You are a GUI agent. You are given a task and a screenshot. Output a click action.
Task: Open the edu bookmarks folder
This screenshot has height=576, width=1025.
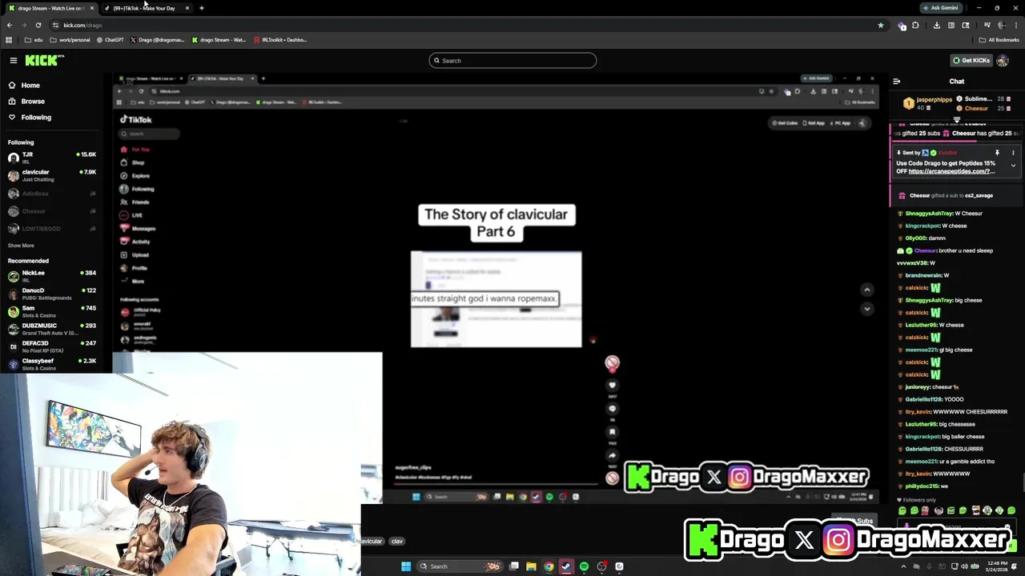coord(34,39)
